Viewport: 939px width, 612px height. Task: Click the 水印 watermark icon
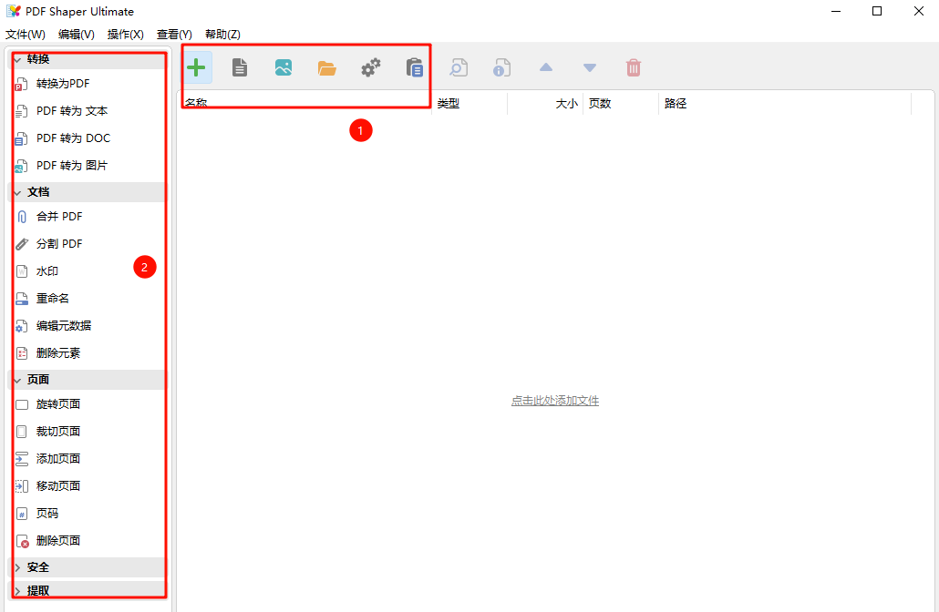click(x=22, y=271)
